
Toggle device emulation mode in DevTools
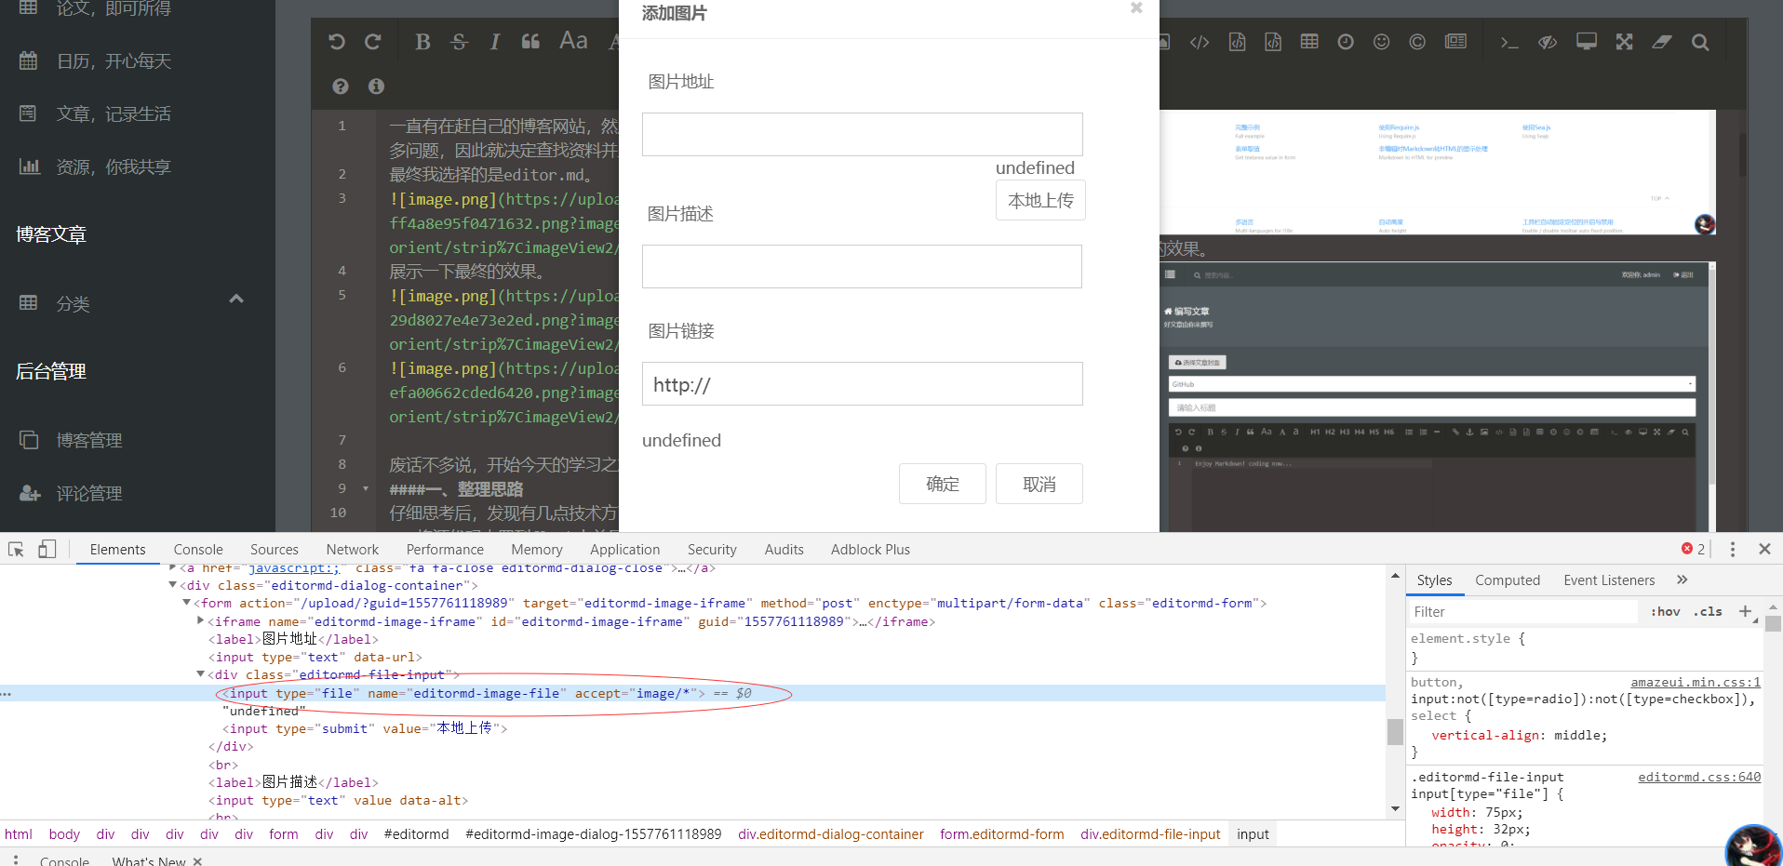[x=47, y=549]
